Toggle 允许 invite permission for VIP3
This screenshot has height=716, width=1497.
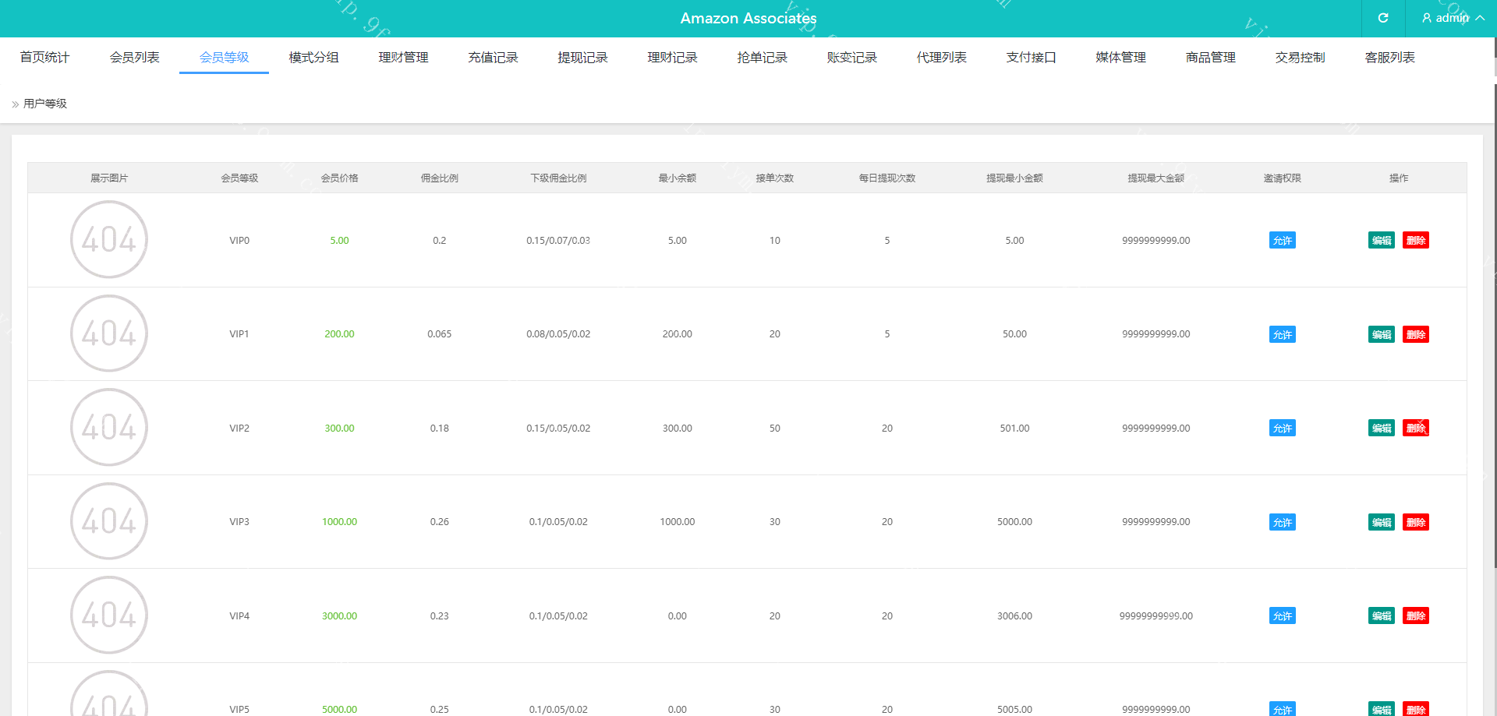[x=1282, y=523]
